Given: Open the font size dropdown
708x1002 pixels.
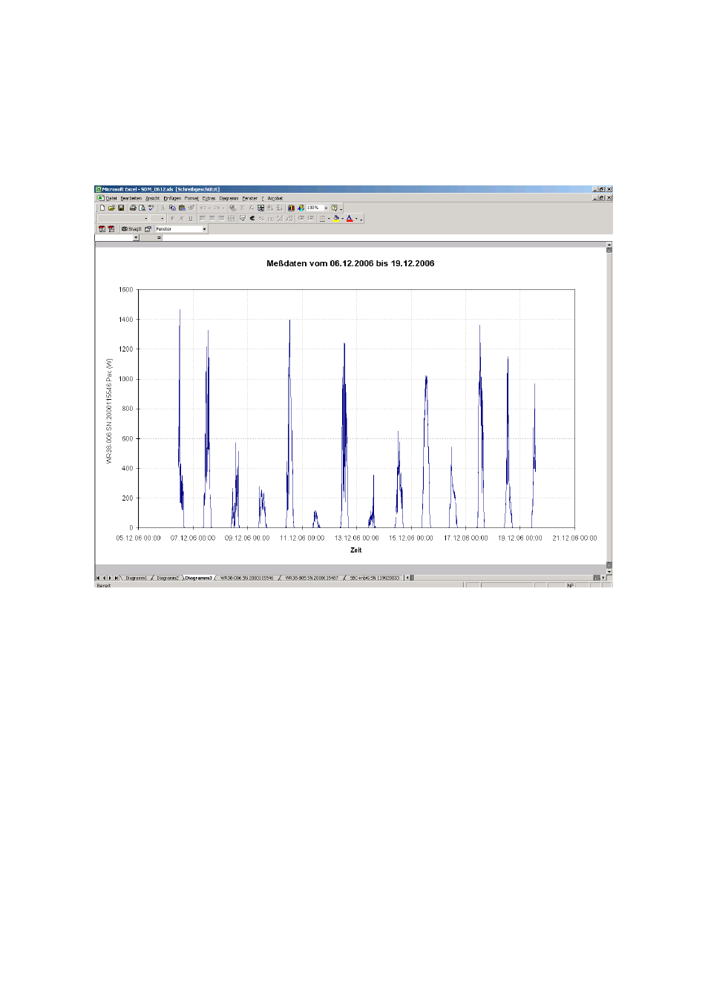Looking at the screenshot, I should click(163, 219).
